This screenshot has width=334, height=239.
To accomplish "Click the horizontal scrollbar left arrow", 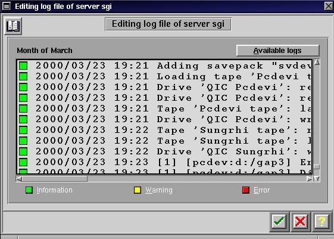I will coord(19,179).
